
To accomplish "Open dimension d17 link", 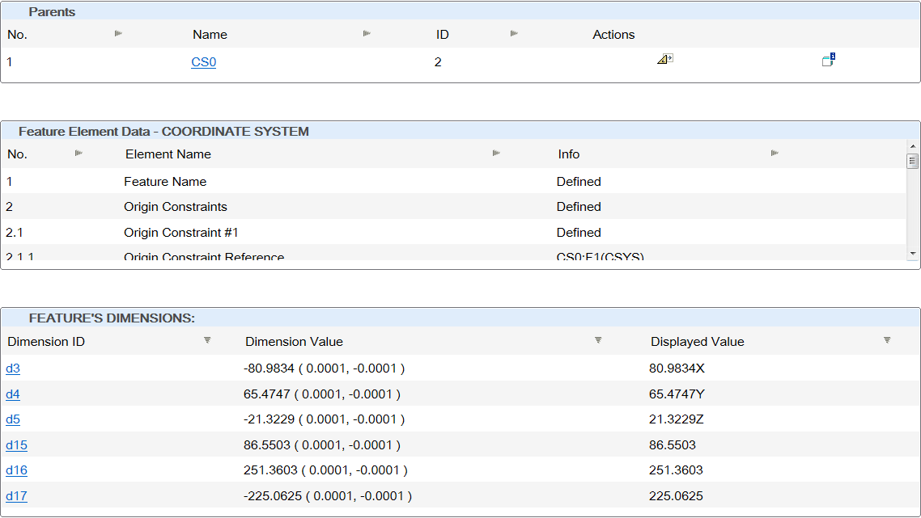I will [x=16, y=496].
